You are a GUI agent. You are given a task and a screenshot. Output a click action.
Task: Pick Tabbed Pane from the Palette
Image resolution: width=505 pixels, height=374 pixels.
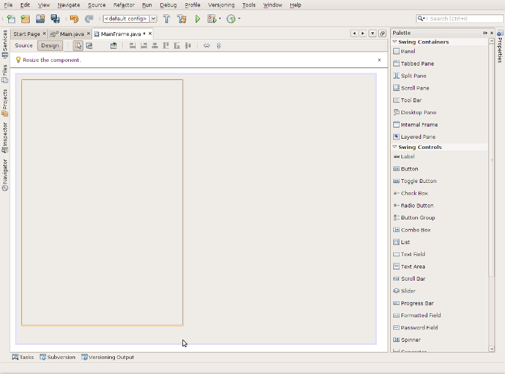click(x=413, y=64)
